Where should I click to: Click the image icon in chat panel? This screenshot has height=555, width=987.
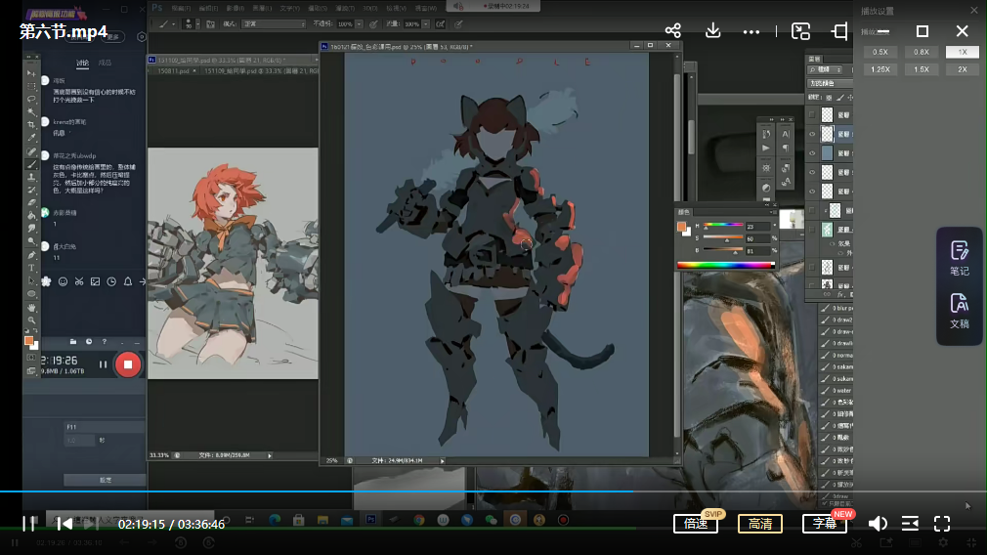pyautogui.click(x=95, y=282)
